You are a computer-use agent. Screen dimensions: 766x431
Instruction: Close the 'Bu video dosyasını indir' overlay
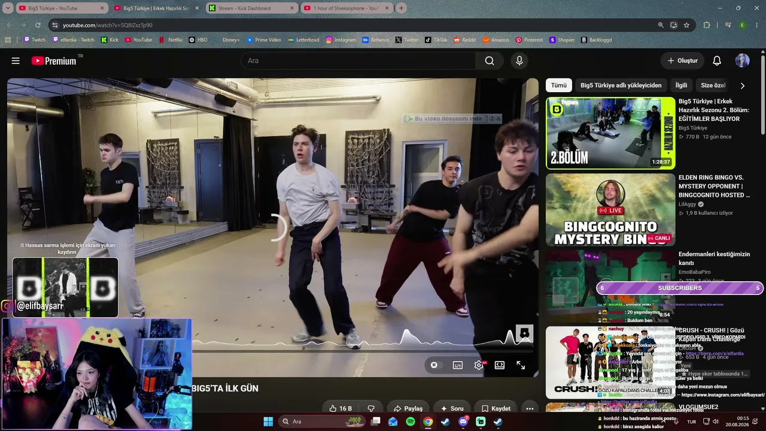(498, 119)
